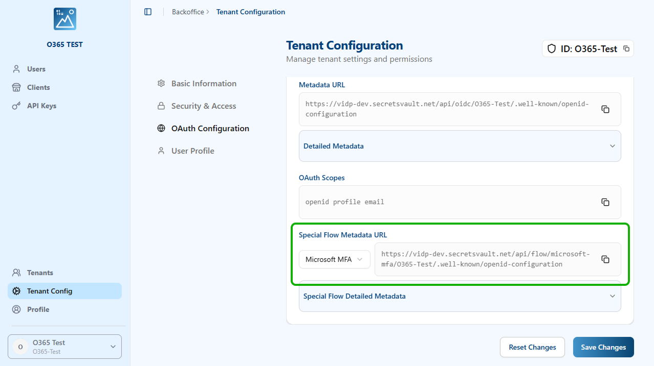
Task: Open Users in the sidebar
Action: (36, 69)
